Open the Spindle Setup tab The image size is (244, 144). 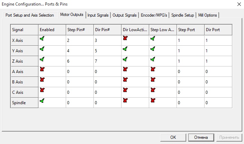(182, 15)
